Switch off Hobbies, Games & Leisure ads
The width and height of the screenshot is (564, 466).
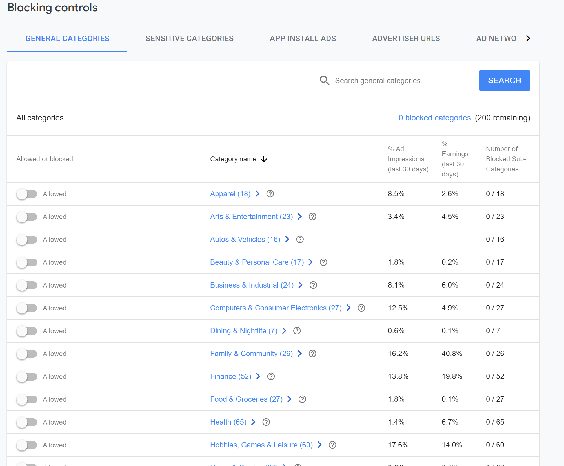(x=27, y=445)
